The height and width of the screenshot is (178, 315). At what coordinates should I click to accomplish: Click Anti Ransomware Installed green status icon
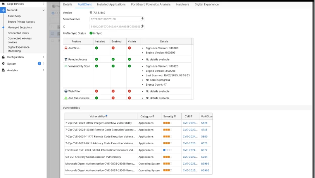click(97, 98)
